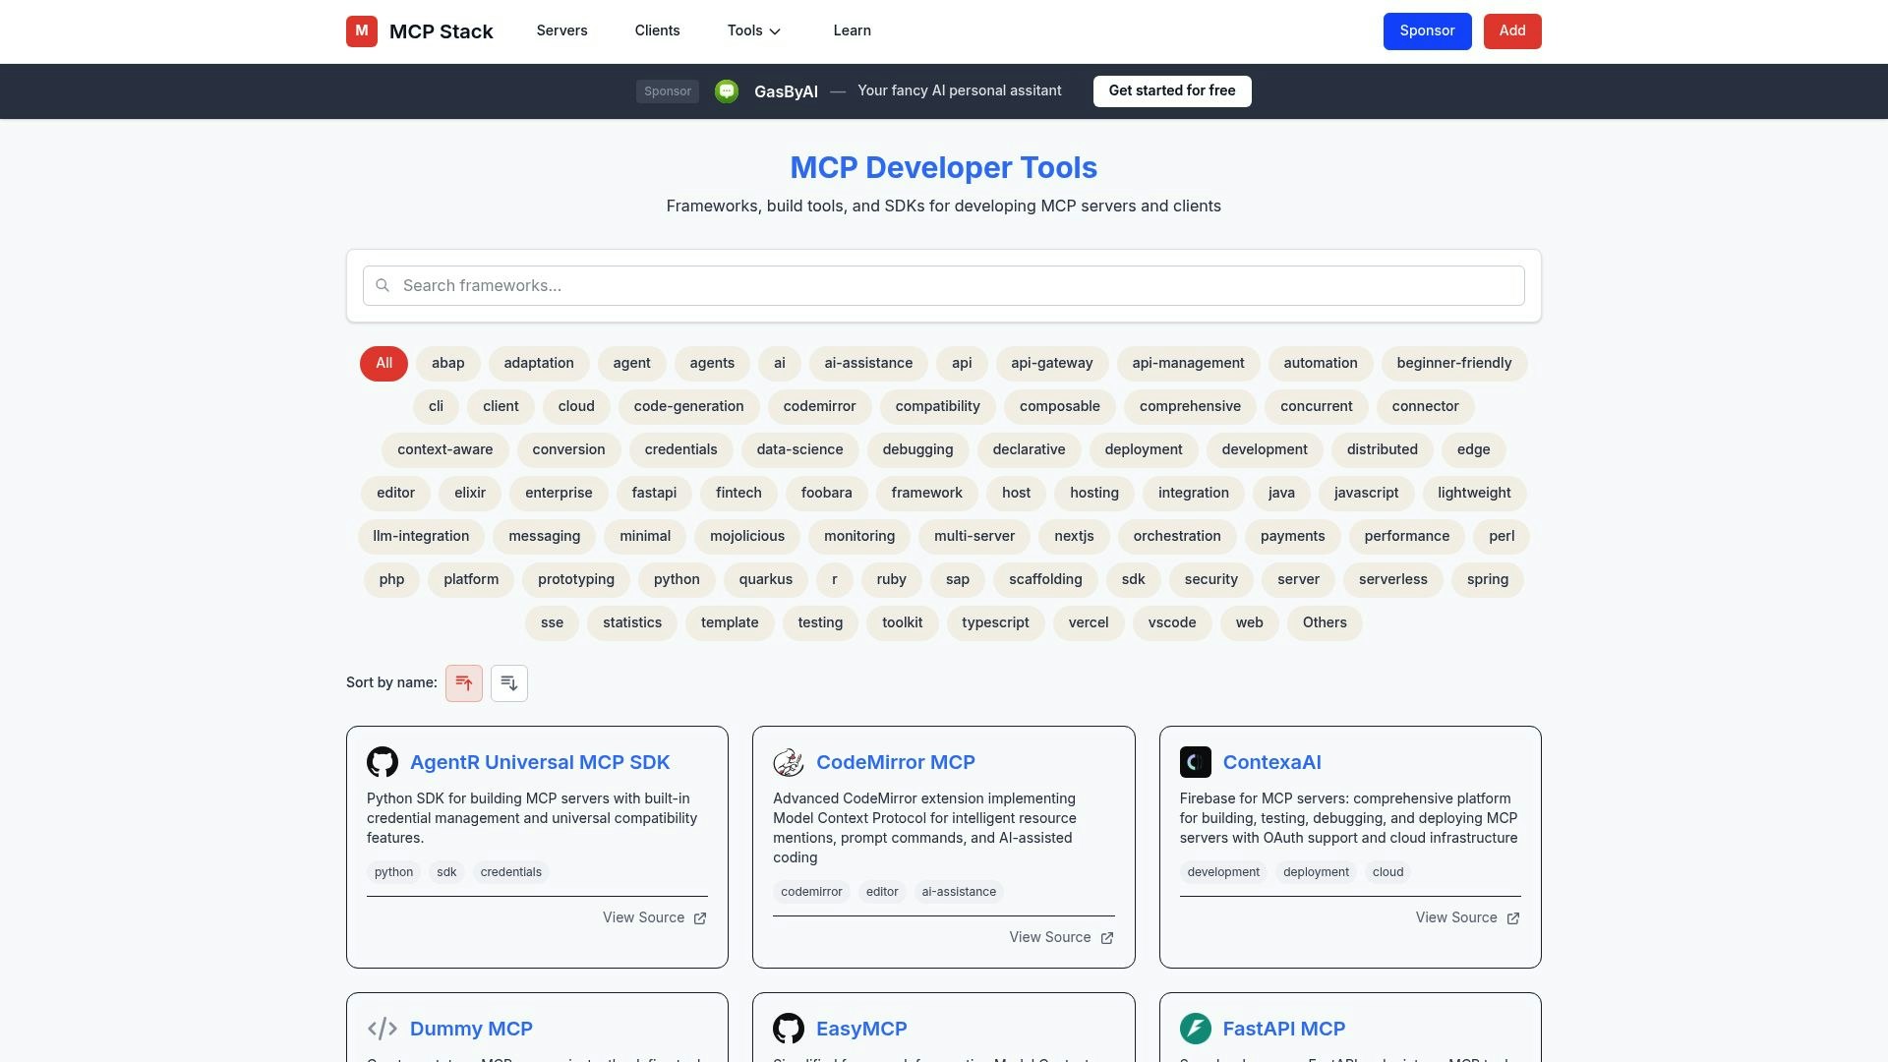The width and height of the screenshot is (1888, 1062).
Task: Open CodeMirror MCP title link
Action: [896, 762]
